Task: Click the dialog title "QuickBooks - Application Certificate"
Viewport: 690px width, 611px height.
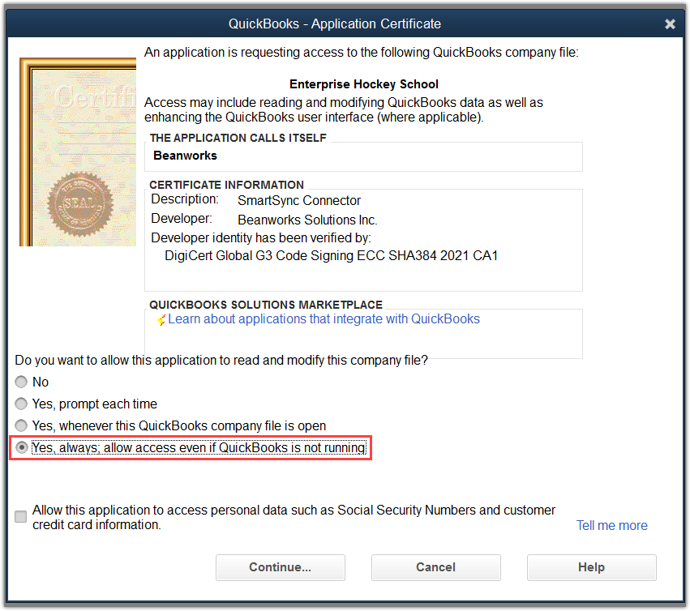Action: (x=334, y=23)
